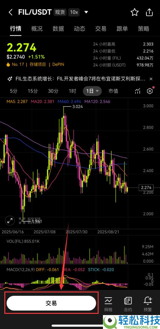Tap the FIL/USDT pair title
Image resolution: width=160 pixels, height=329 pixels.
click(x=35, y=12)
